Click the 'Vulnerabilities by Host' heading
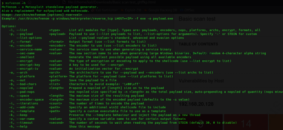The height and width of the screenshot is (130, 283). 201,81
